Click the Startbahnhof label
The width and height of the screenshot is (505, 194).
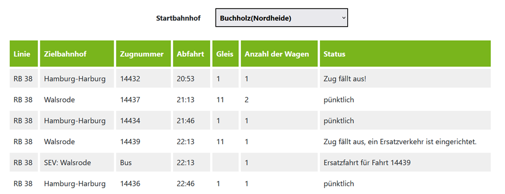coord(179,18)
